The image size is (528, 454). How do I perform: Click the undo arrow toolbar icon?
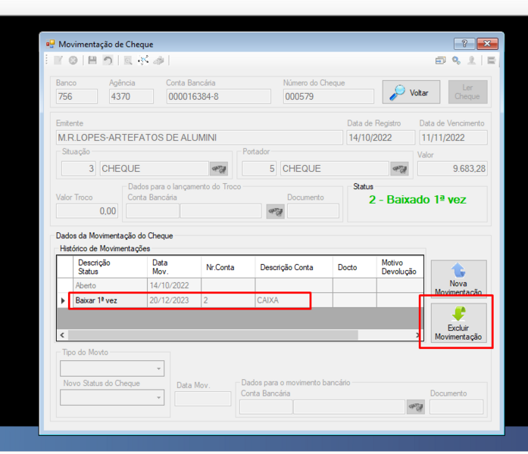pos(108,61)
